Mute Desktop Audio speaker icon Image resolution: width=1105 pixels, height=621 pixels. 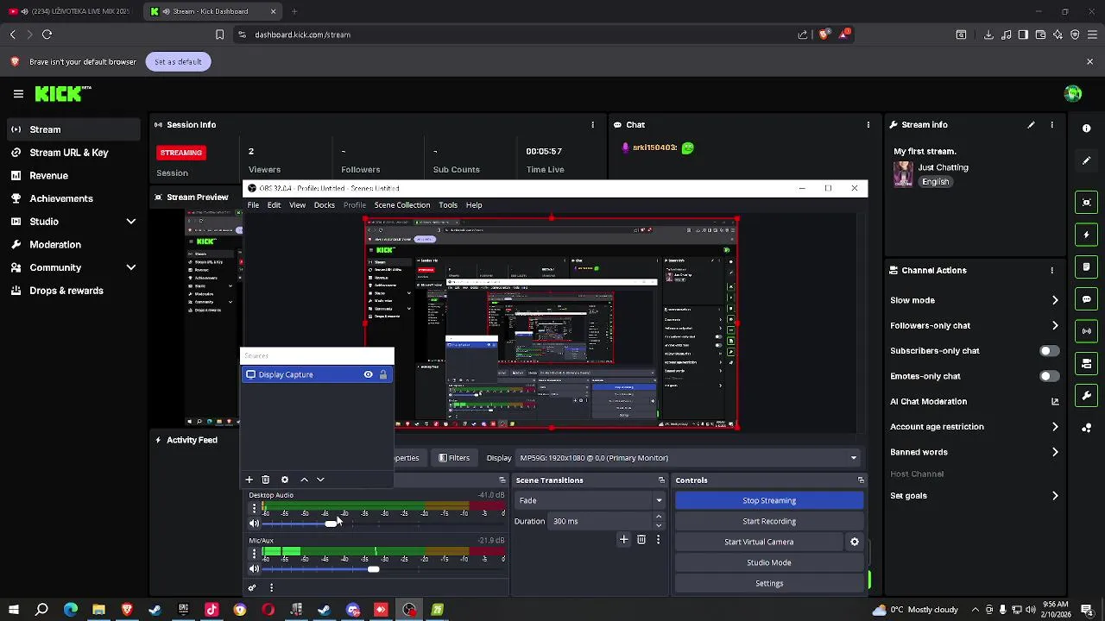click(x=254, y=524)
